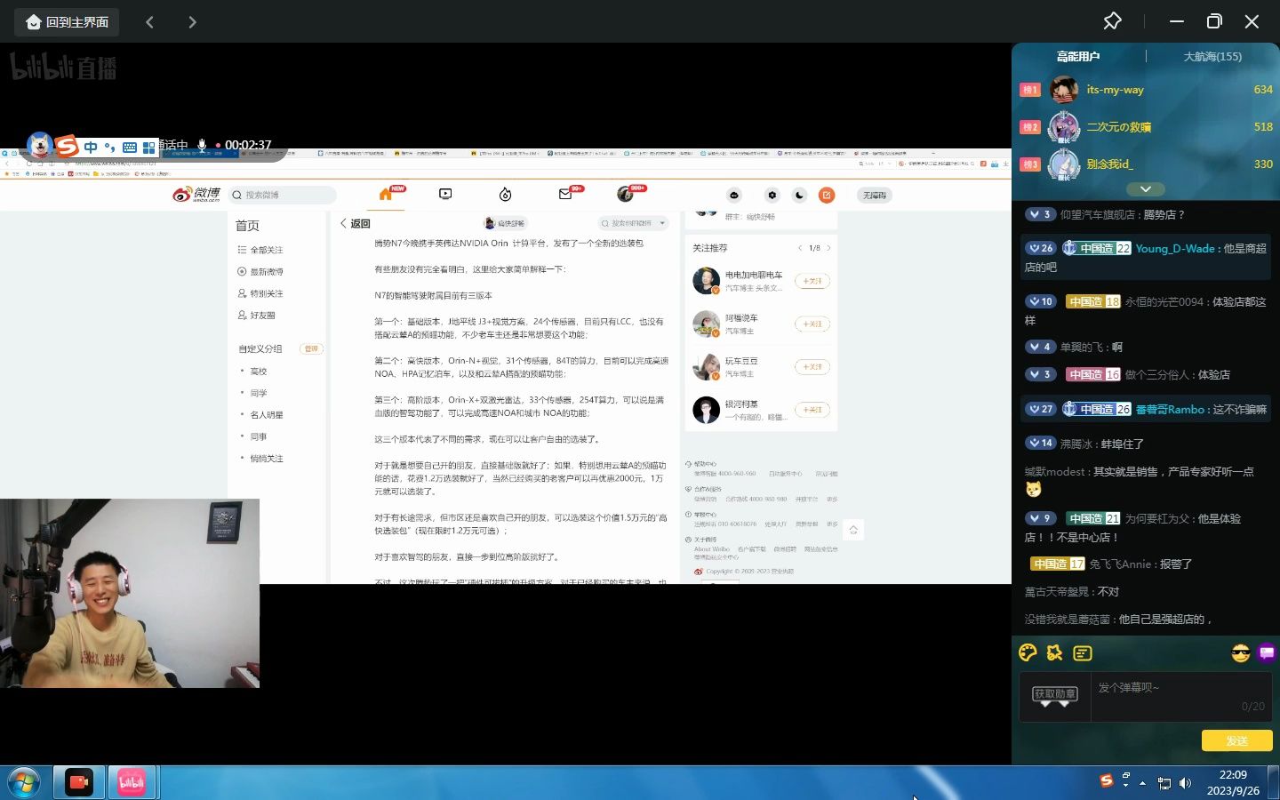Open the 名人明星 group
The height and width of the screenshot is (800, 1280).
point(266,415)
